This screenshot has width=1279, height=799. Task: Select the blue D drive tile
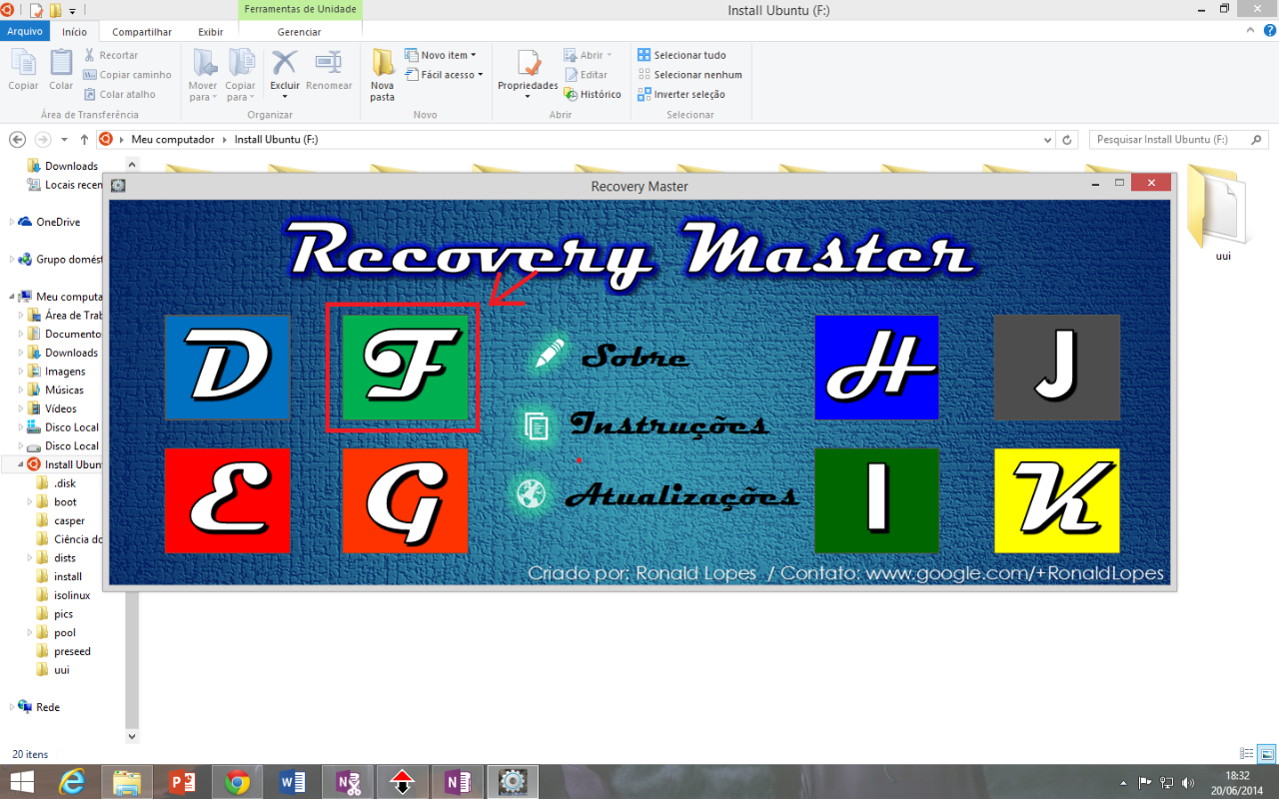tap(227, 368)
